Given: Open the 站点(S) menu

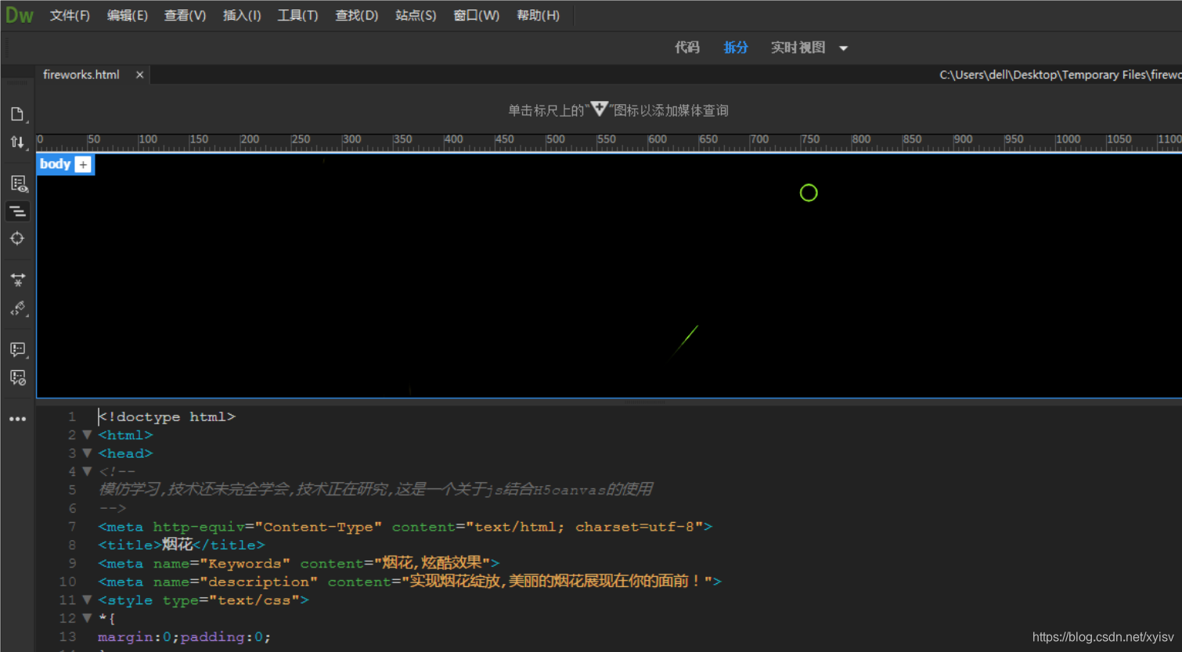Looking at the screenshot, I should (416, 16).
